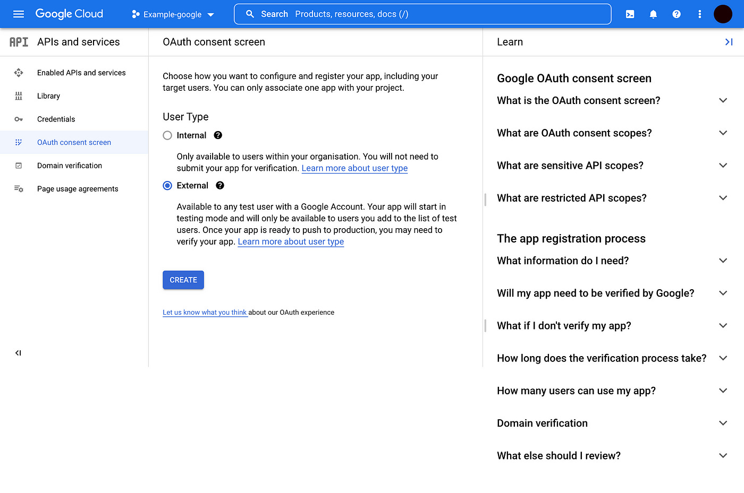This screenshot has width=744, height=493.
Task: Collapse the left sidebar panel
Action: click(x=18, y=352)
